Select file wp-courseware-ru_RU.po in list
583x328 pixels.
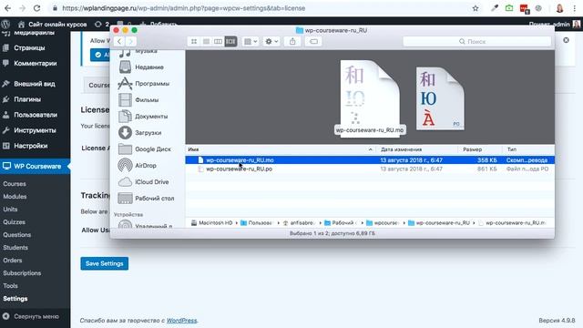[x=370, y=169]
